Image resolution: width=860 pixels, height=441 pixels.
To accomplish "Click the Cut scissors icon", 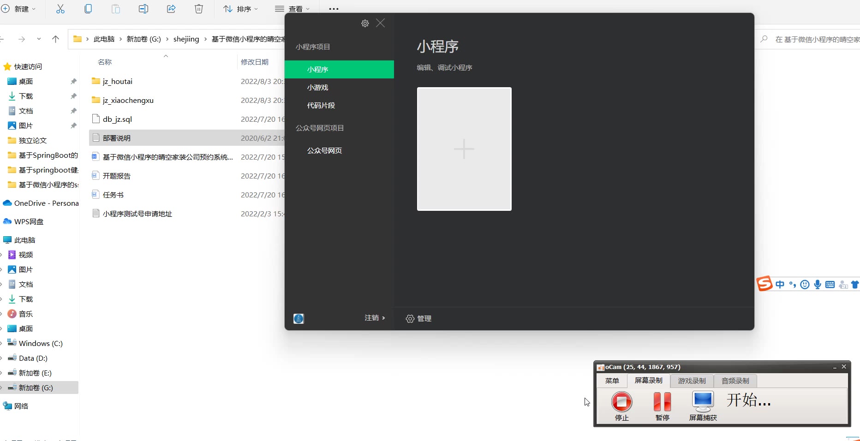I will pyautogui.click(x=60, y=9).
